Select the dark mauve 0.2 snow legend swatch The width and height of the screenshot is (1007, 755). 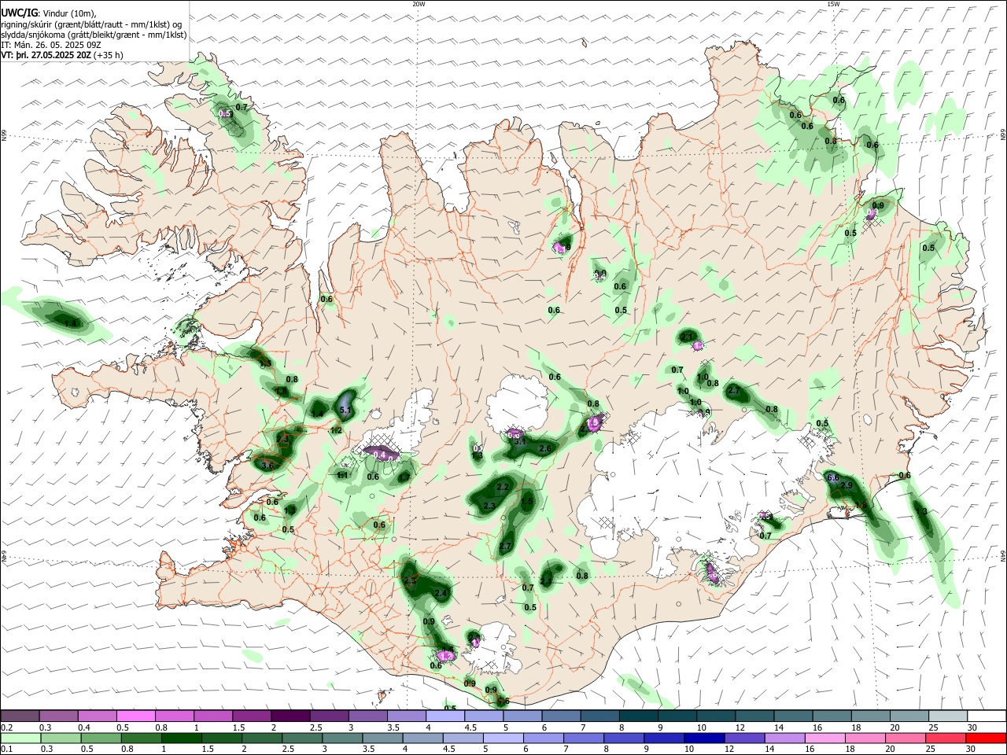[20, 716]
